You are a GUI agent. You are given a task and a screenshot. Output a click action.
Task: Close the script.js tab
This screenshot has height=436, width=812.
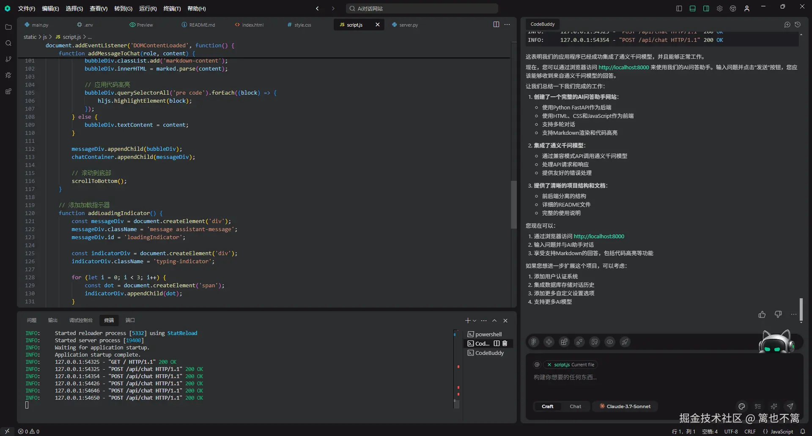click(378, 25)
